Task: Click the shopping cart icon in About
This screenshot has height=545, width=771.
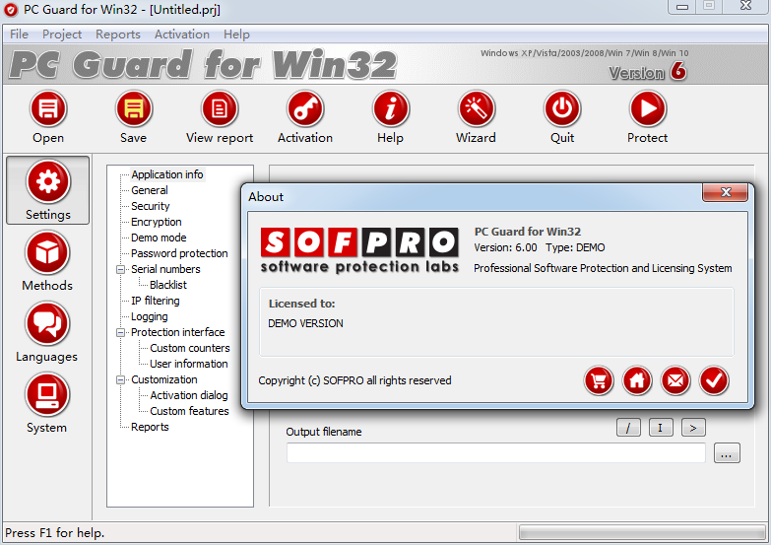Action: (x=599, y=380)
